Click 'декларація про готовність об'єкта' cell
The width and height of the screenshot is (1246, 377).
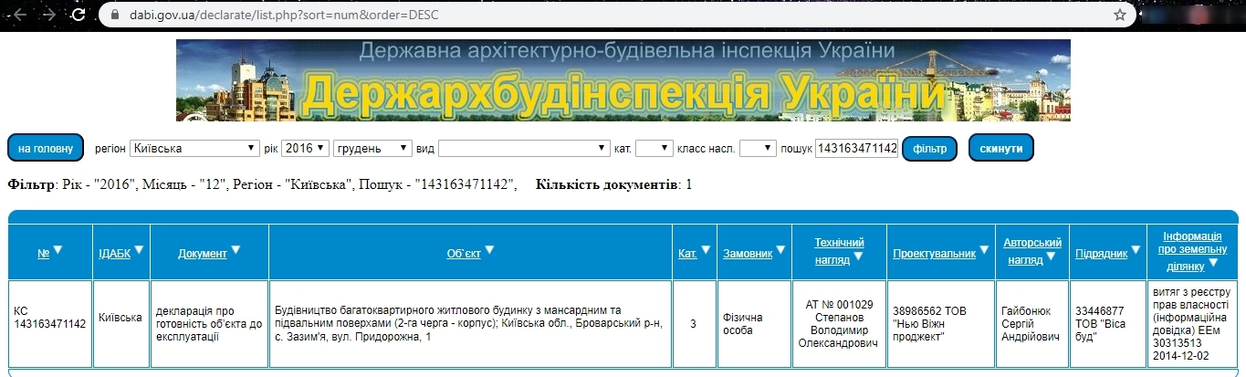click(210, 324)
